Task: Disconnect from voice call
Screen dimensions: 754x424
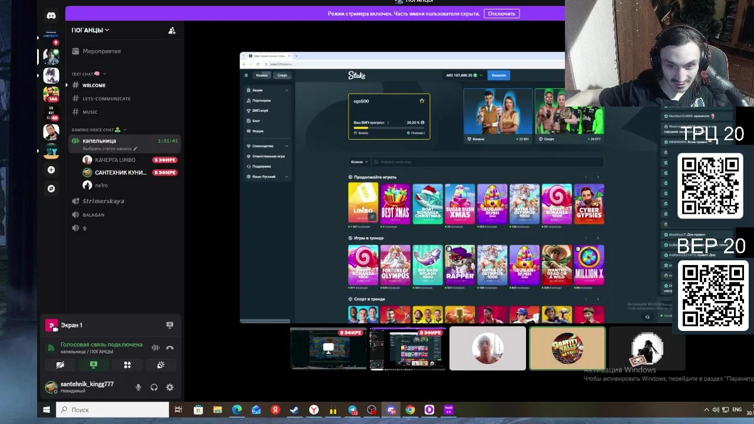Action: 170,347
